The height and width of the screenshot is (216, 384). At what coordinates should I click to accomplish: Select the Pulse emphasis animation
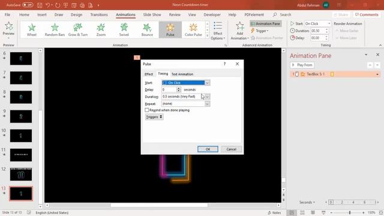tap(170, 29)
